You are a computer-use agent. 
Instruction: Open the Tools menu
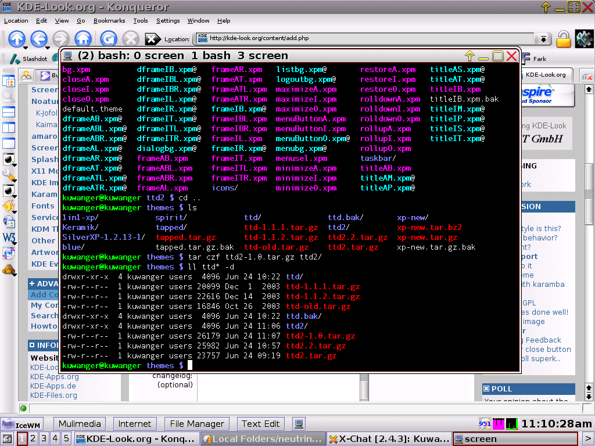click(141, 20)
